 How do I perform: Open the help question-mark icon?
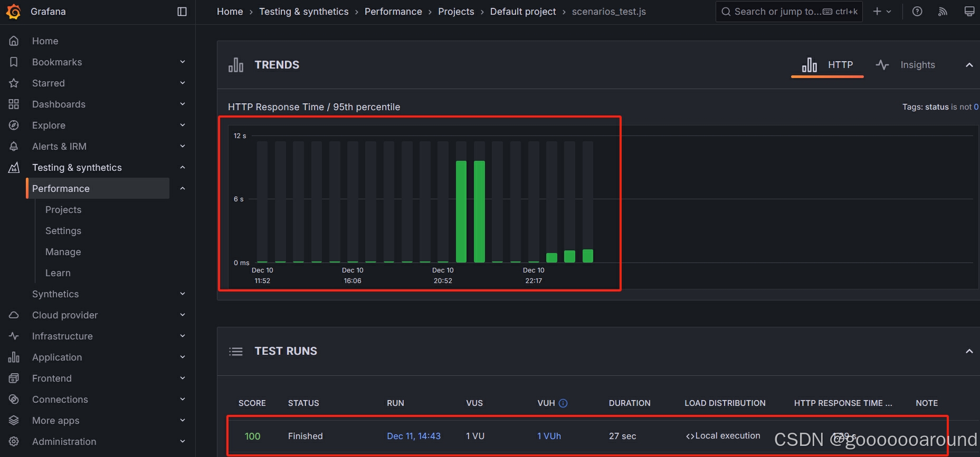tap(917, 11)
